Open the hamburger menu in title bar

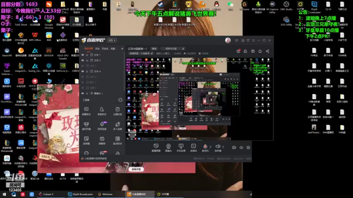click(253, 40)
